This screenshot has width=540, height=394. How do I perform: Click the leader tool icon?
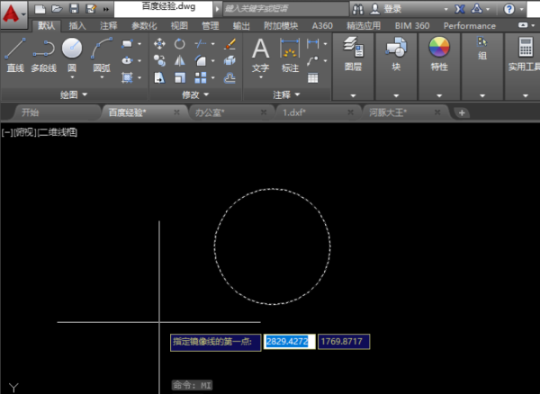(312, 60)
